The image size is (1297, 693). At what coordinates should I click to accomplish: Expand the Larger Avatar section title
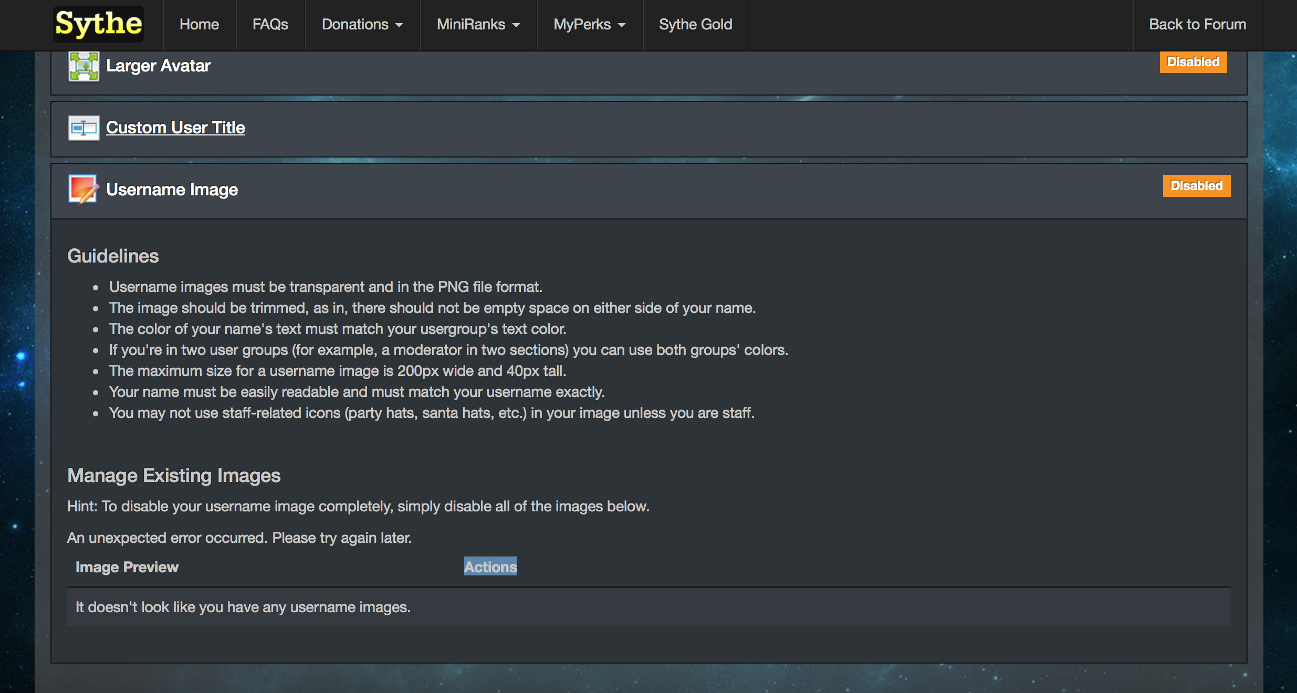click(x=158, y=66)
